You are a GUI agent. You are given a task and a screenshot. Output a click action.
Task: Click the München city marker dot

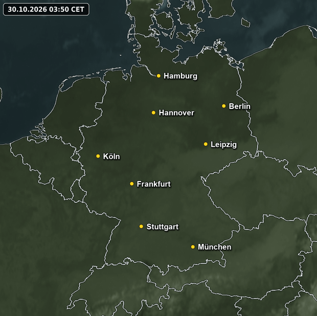point(193,247)
